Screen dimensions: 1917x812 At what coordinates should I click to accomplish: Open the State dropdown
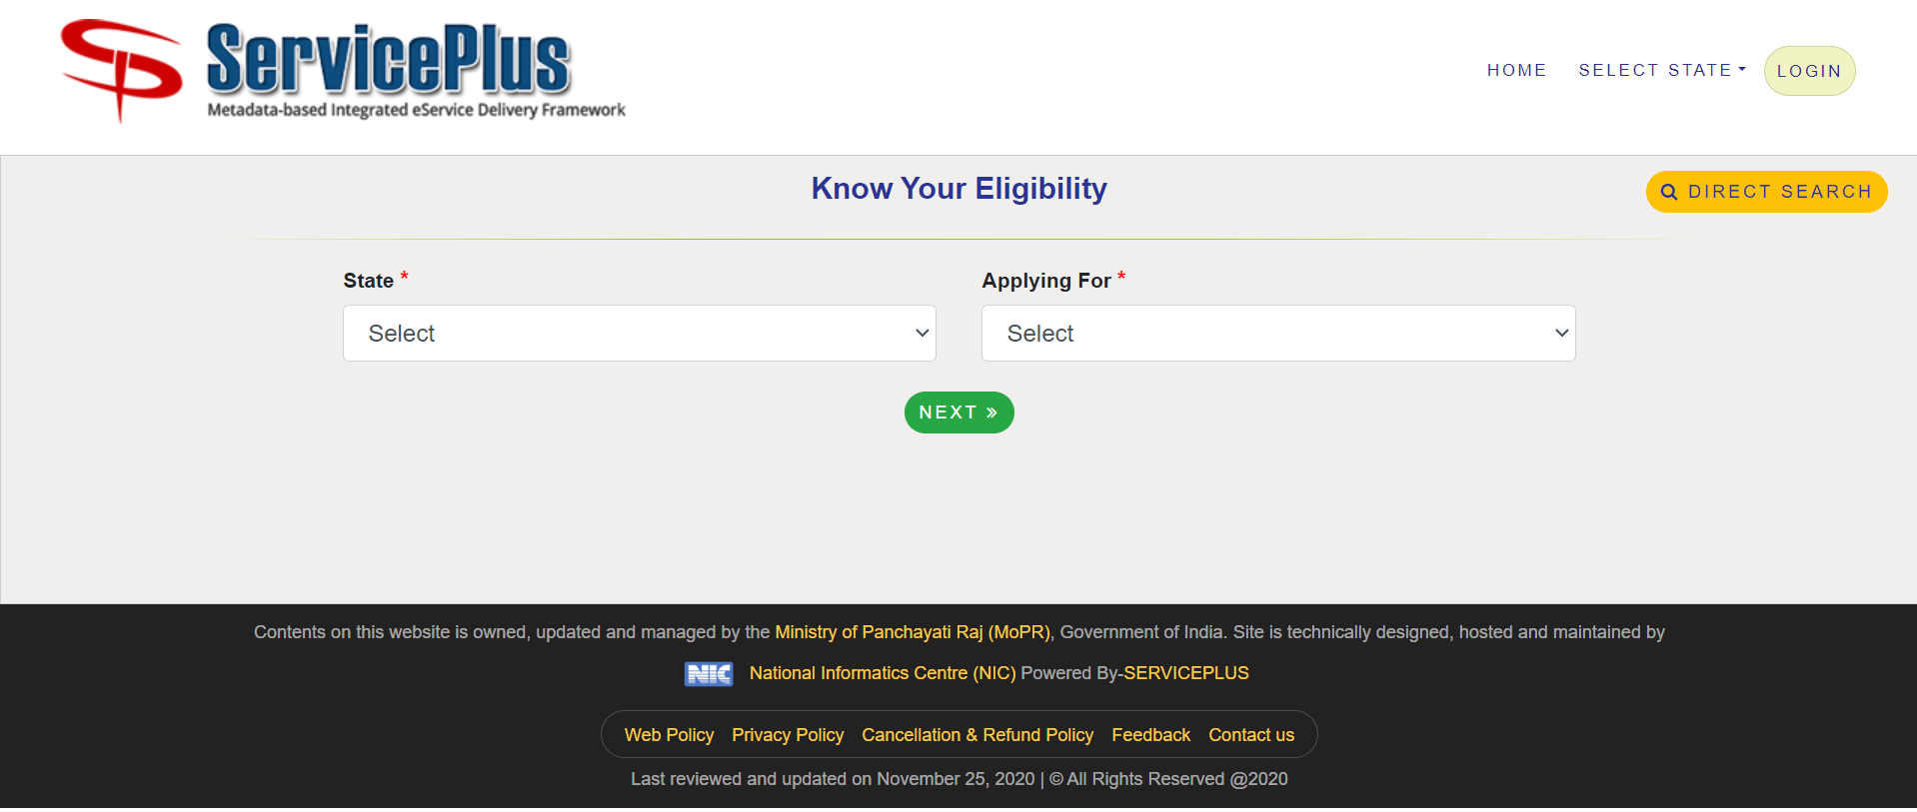639,333
